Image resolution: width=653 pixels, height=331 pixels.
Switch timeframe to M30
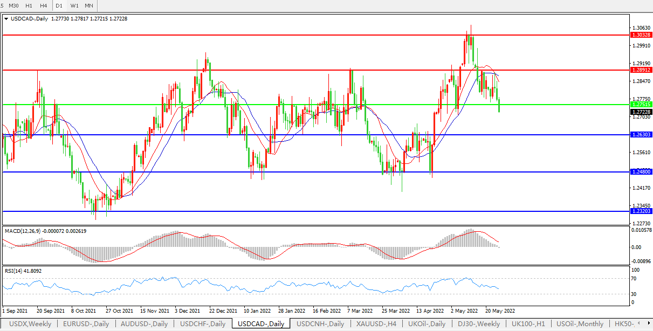pyautogui.click(x=14, y=5)
